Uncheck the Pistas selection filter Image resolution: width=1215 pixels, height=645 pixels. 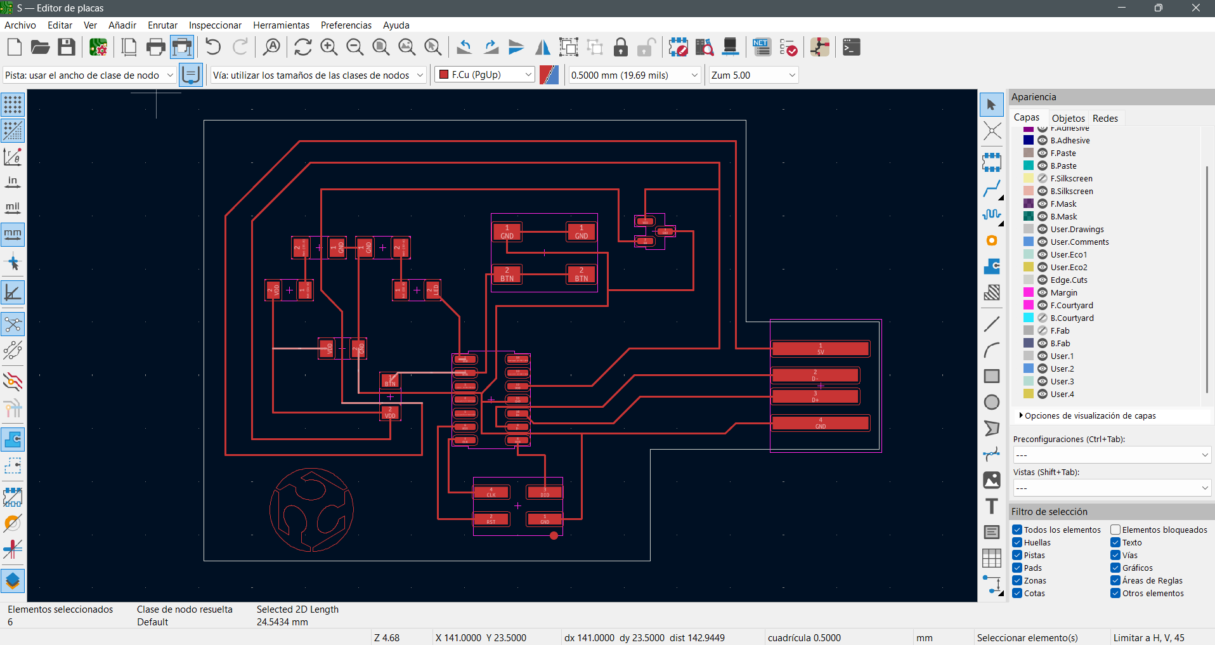(x=1017, y=555)
